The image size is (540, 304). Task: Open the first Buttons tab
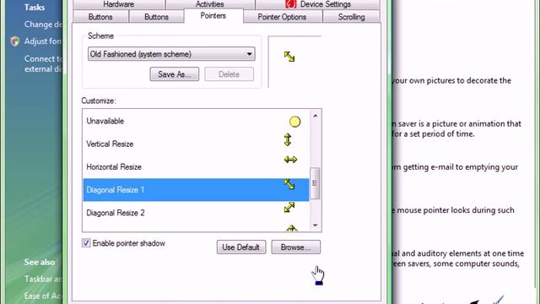pyautogui.click(x=100, y=17)
